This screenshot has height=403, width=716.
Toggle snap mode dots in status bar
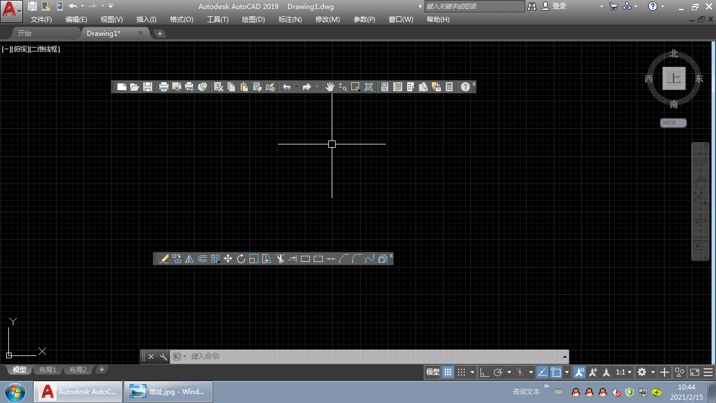[461, 372]
